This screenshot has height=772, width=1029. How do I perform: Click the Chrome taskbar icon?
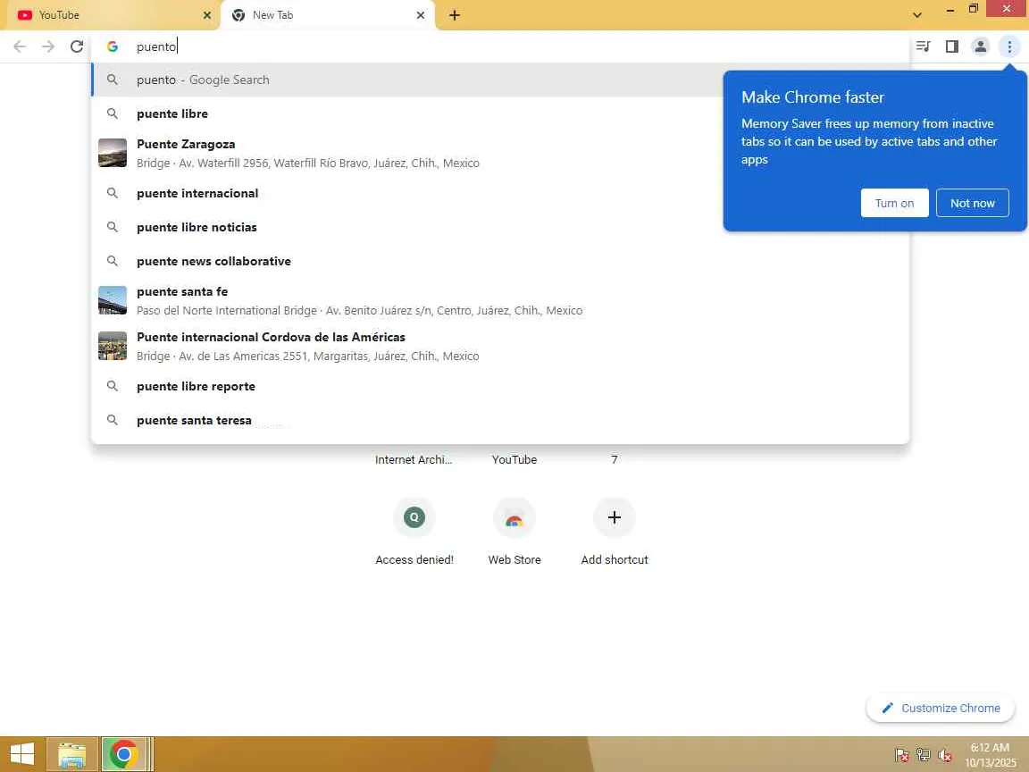coord(123,754)
